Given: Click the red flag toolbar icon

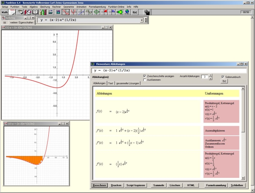Looking at the screenshot, I should pyautogui.click(x=104, y=12).
